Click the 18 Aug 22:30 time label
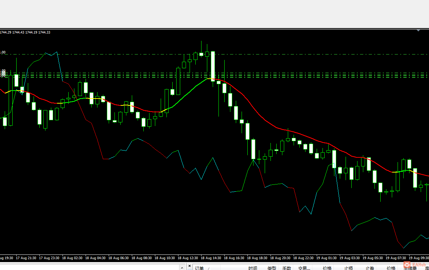 303,258
